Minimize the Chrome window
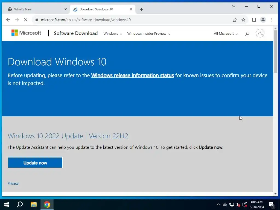 tap(246, 6)
